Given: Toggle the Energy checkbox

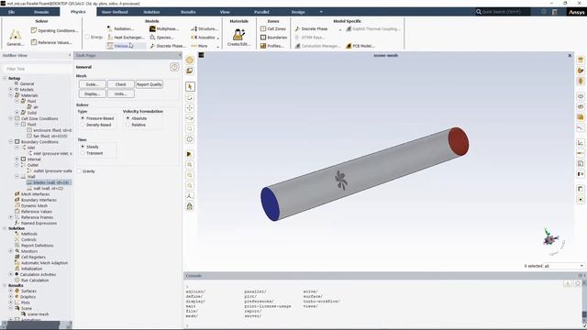Looking at the screenshot, I should tap(87, 37).
